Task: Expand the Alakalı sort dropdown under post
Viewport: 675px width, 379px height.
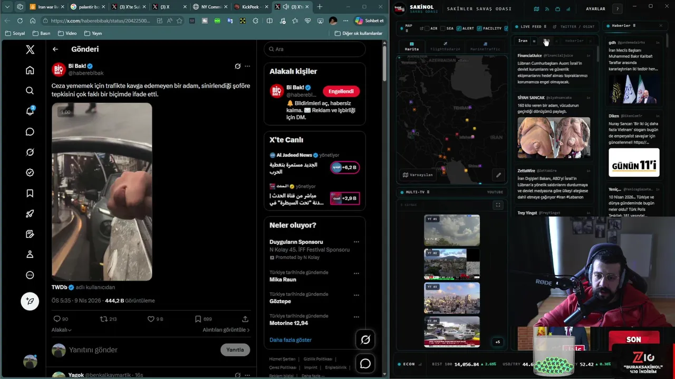Action: coord(62,330)
